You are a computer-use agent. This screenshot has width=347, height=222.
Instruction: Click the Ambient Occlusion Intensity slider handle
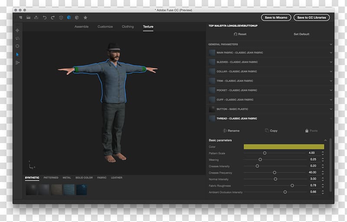click(285, 192)
